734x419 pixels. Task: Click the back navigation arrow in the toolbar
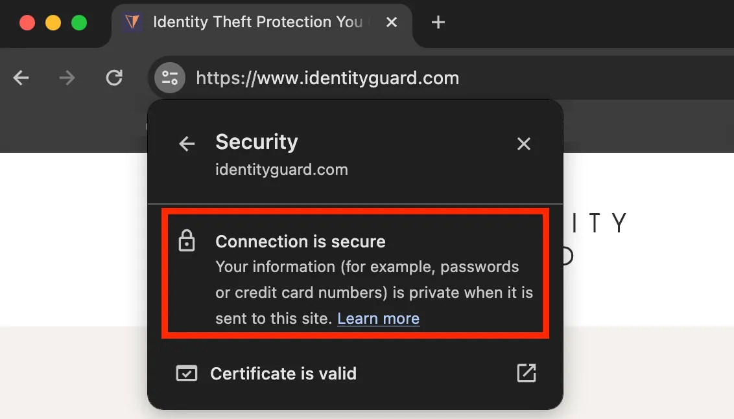click(x=21, y=78)
